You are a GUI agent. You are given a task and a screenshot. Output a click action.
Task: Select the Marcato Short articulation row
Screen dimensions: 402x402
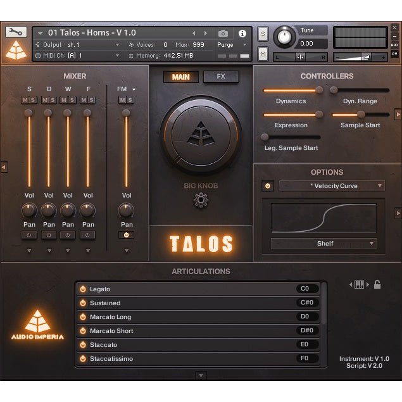click(x=198, y=330)
